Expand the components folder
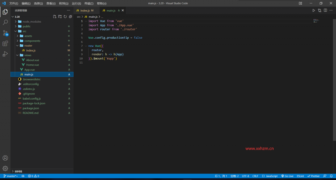The width and height of the screenshot is (336, 180). pyautogui.click(x=32, y=41)
